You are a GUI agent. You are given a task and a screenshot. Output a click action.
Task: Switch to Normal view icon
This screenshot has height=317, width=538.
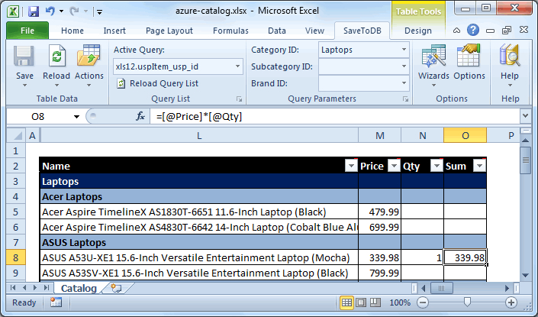pos(347,302)
